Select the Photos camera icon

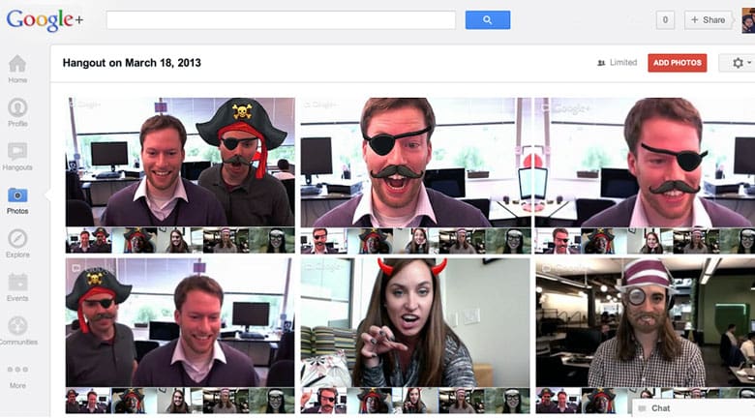tap(17, 198)
